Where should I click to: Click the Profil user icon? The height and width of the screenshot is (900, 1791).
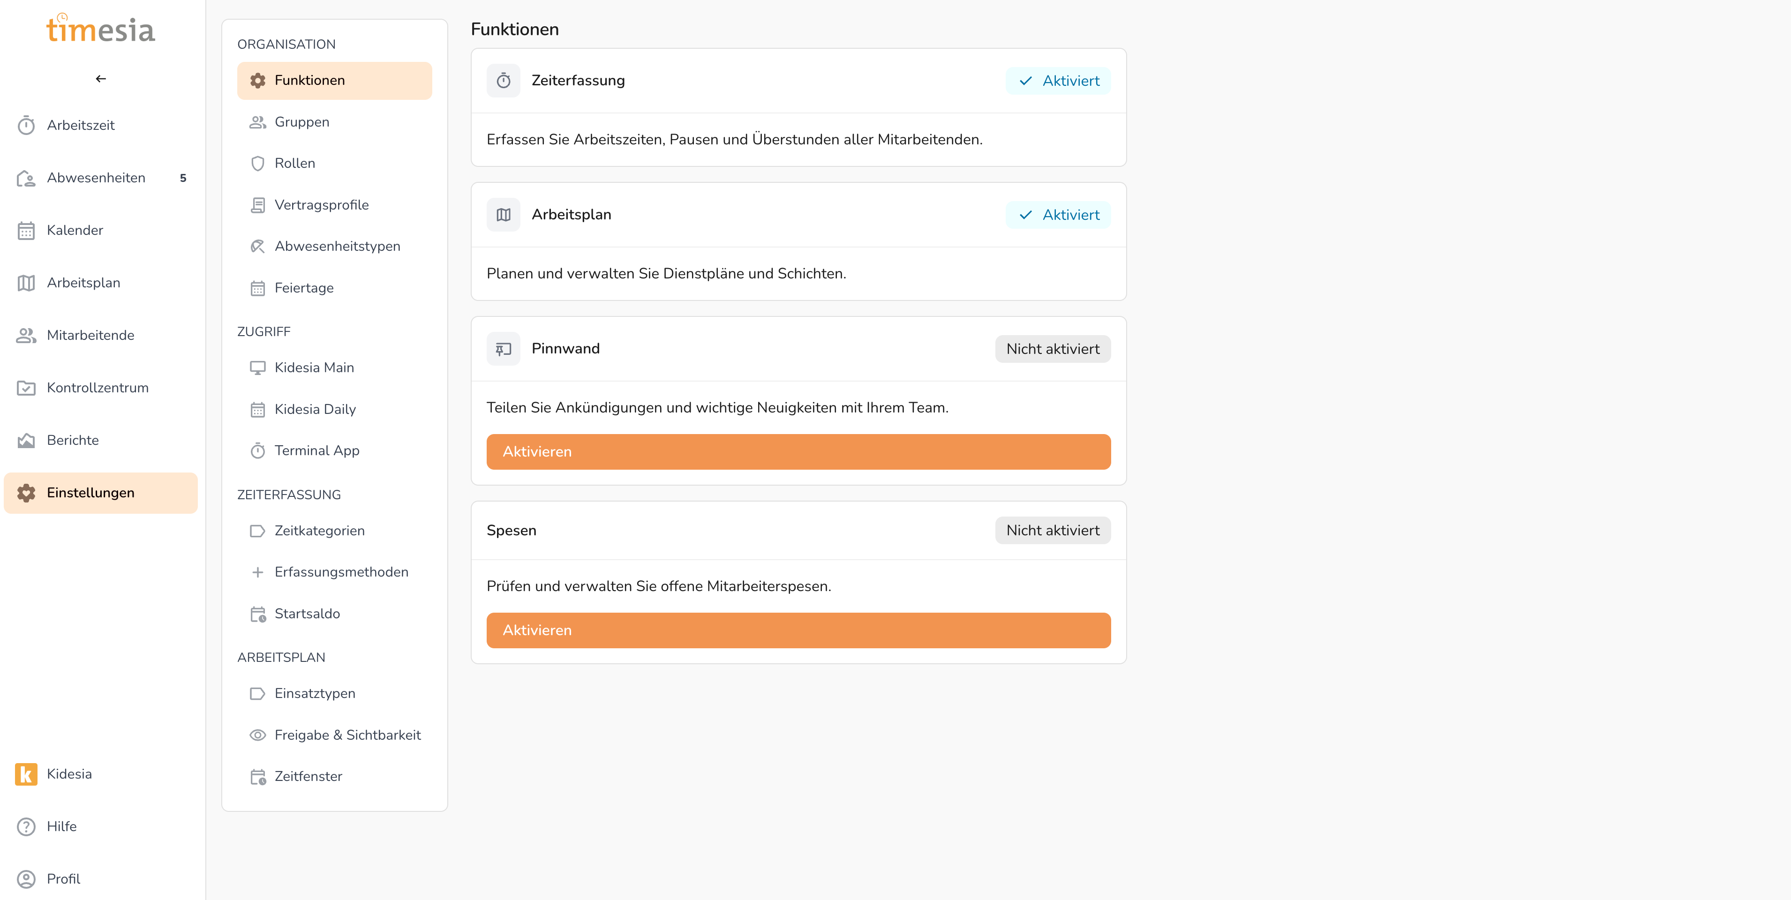pyautogui.click(x=26, y=878)
